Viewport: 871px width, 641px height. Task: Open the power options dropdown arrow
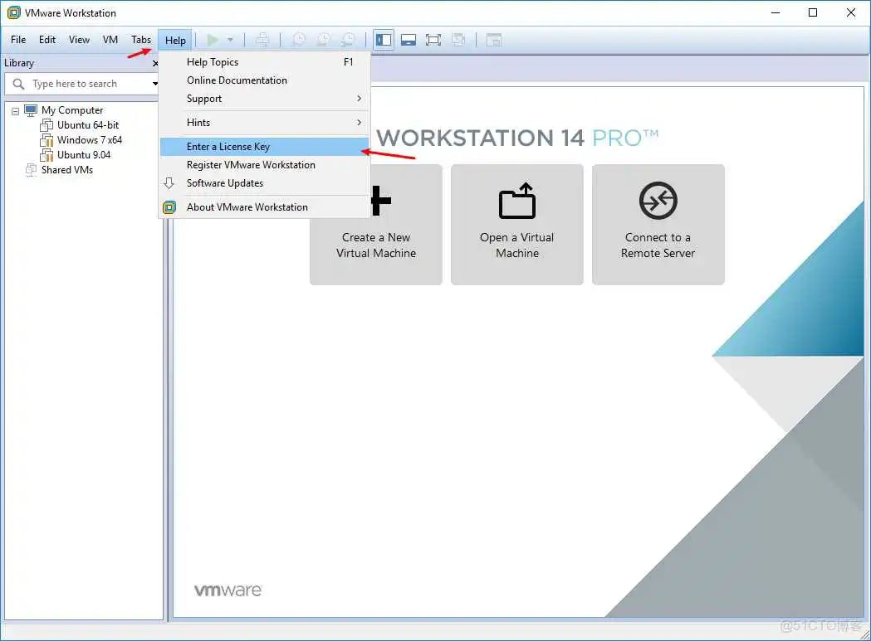click(230, 39)
